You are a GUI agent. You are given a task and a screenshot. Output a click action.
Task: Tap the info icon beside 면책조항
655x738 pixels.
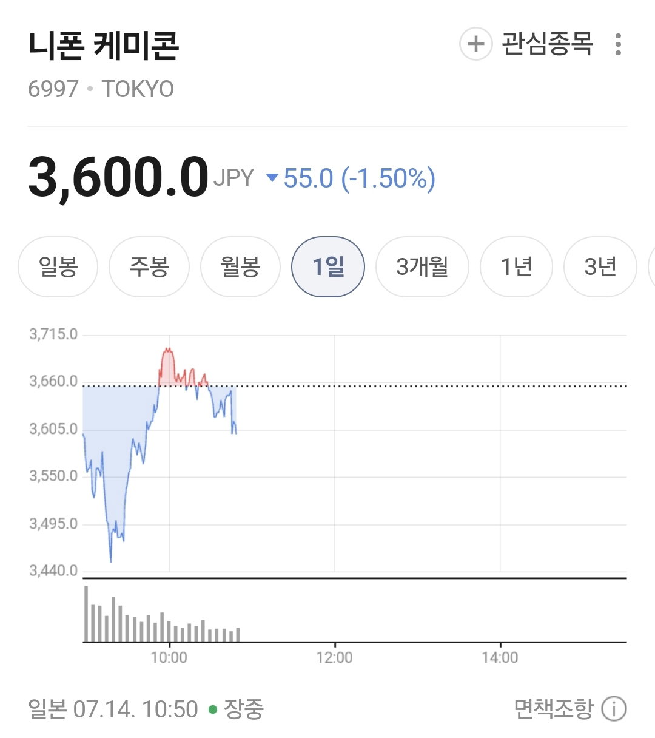tap(614, 708)
